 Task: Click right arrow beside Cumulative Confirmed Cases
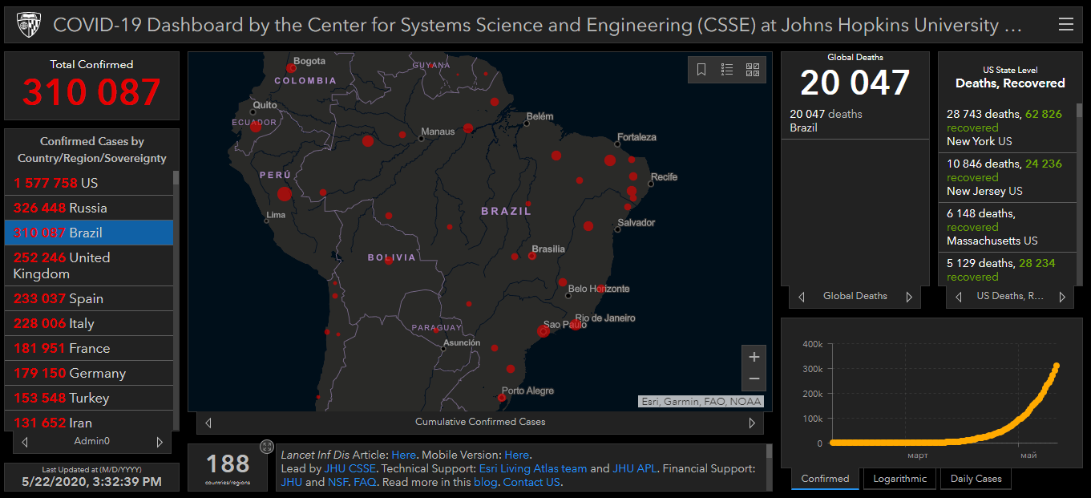point(752,423)
